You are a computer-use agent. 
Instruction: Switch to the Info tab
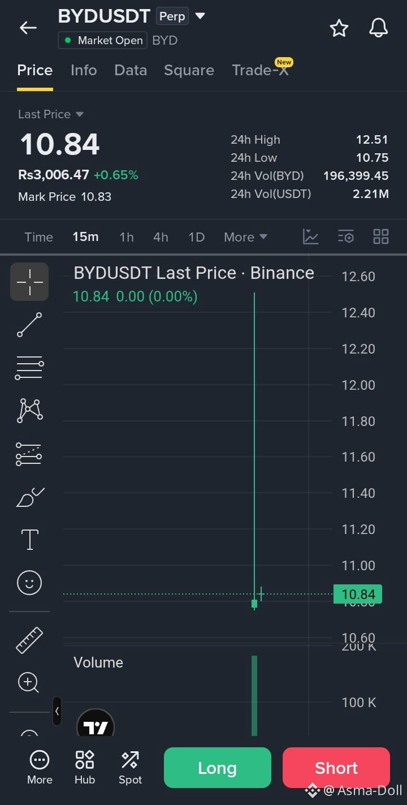84,70
